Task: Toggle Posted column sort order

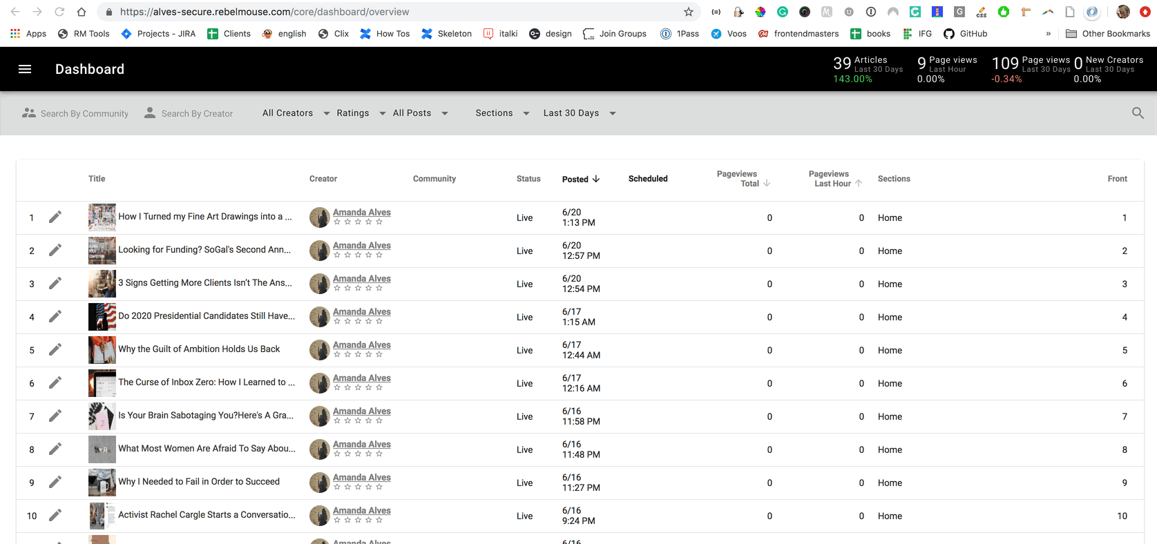Action: coord(580,179)
